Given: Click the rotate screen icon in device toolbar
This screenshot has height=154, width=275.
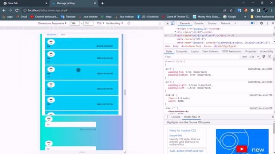Looking at the screenshot, I should [129, 23].
